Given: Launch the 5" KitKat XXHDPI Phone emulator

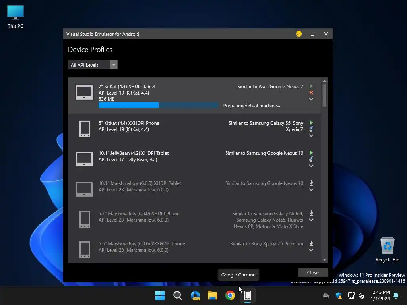Looking at the screenshot, I should coord(311,123).
